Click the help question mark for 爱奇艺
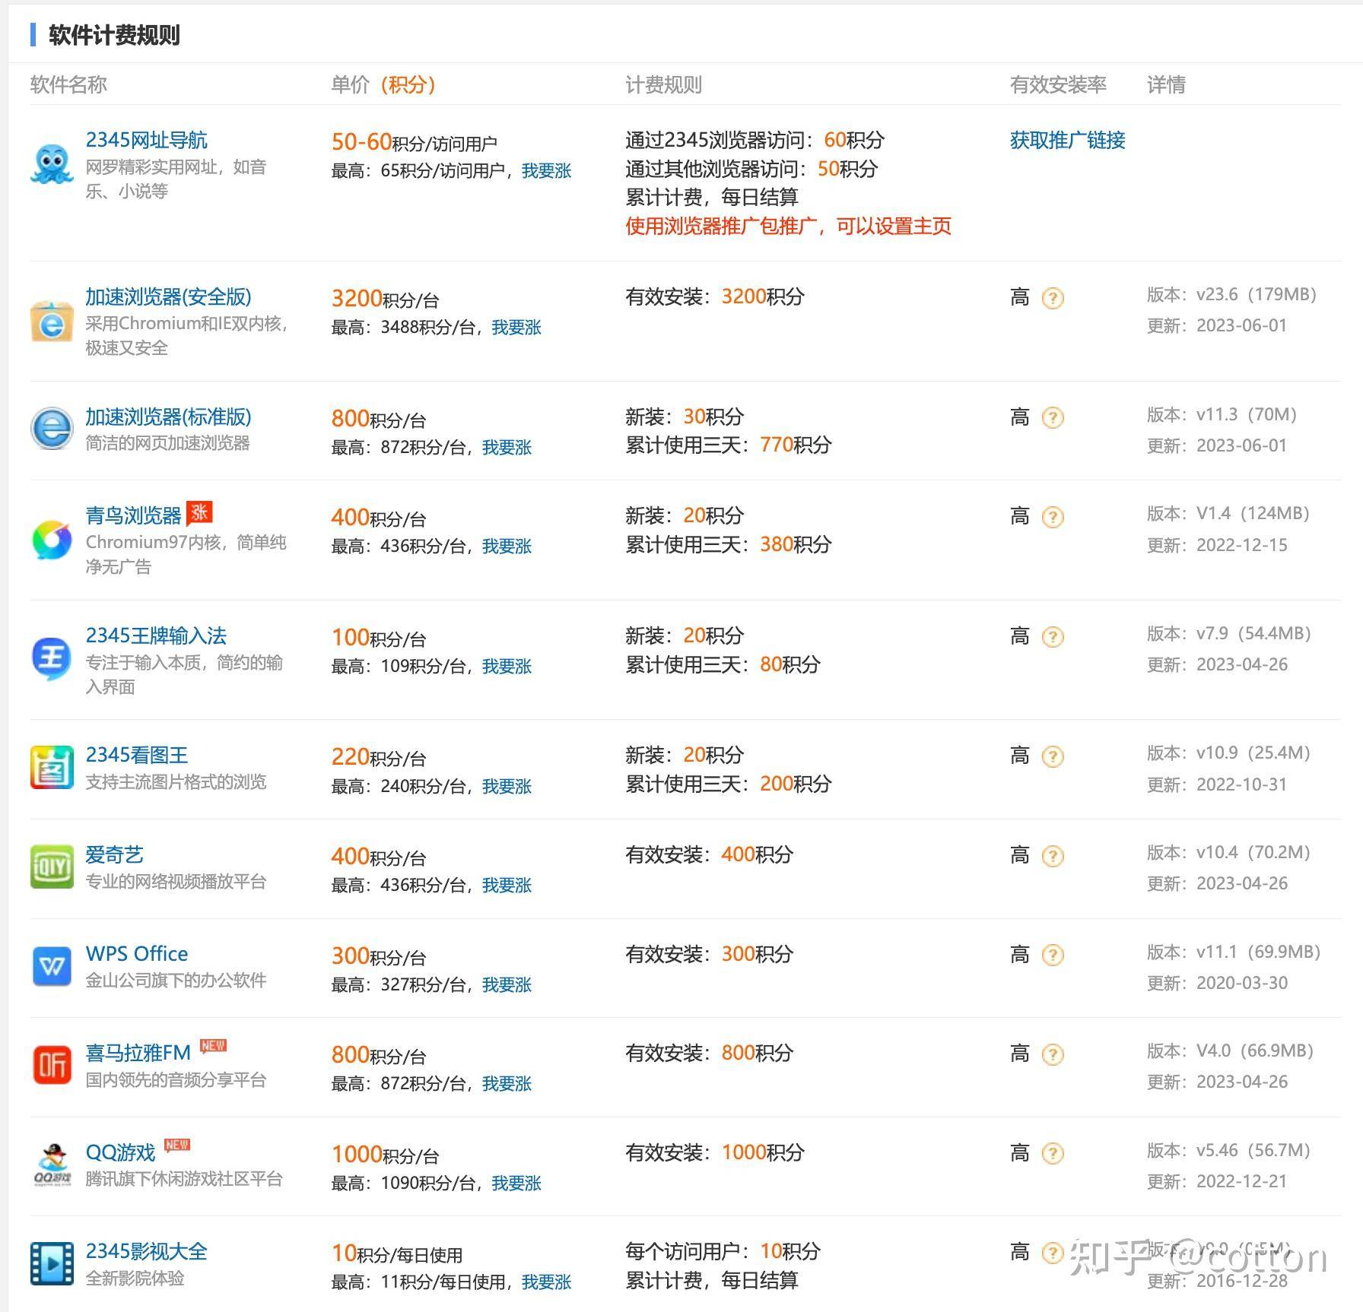1363x1312 pixels. click(1053, 856)
